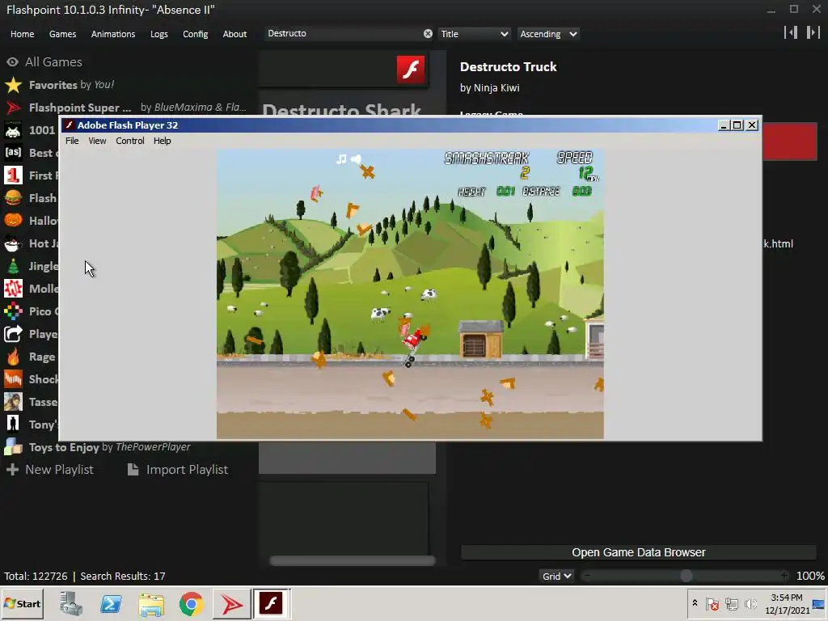Launch Chrome from taskbar
The height and width of the screenshot is (621, 828).
[191, 603]
